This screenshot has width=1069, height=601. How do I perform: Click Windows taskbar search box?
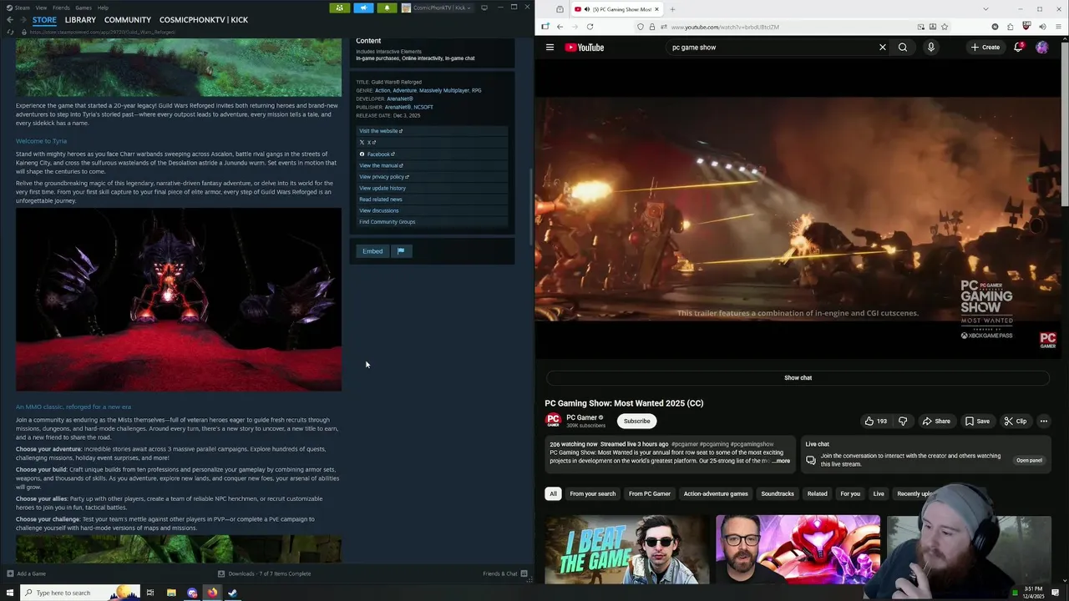click(80, 593)
